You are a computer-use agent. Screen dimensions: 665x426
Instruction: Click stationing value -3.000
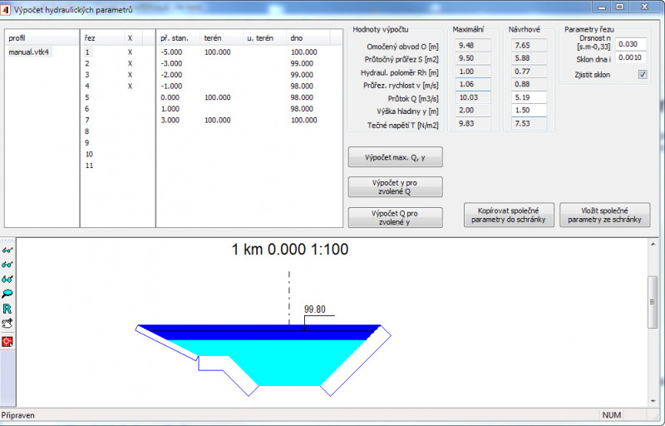171,63
